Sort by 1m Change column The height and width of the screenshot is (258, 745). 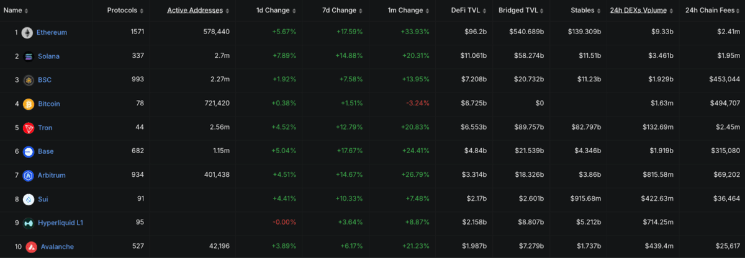[407, 11]
